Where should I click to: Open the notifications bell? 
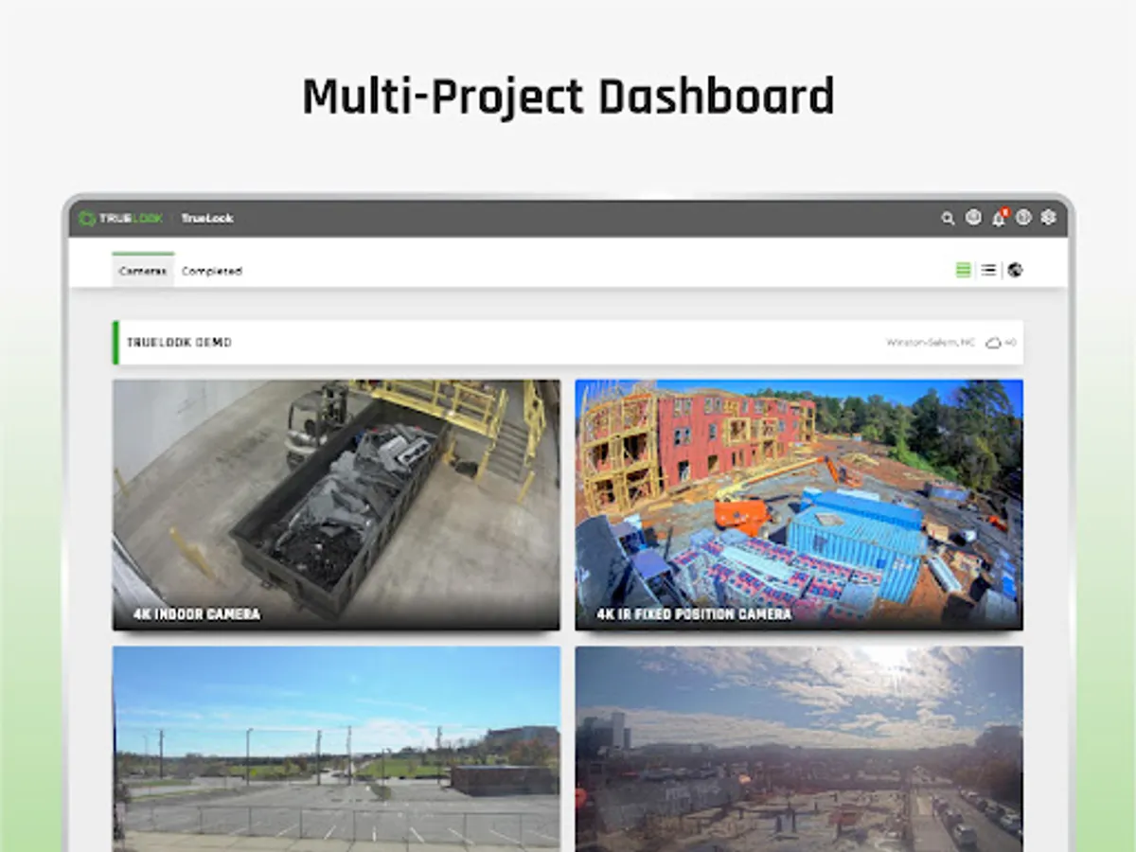[999, 218]
